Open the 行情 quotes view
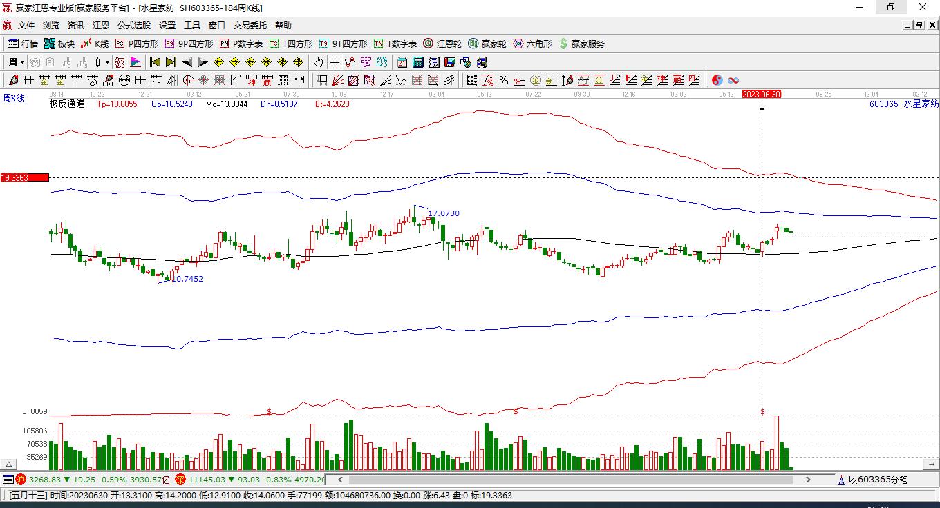Image resolution: width=940 pixels, height=508 pixels. pos(23,43)
